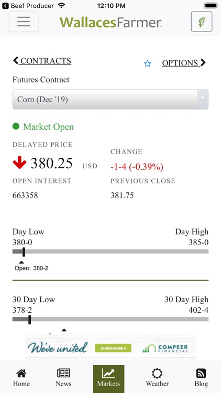Image resolution: width=221 pixels, height=393 pixels.
Task: Click the 30 Day range marker
Action: coord(29,320)
